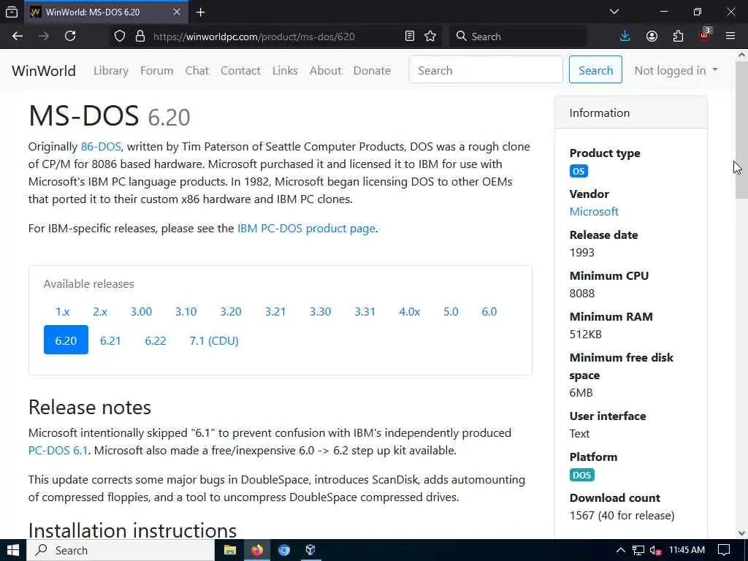Select the 3.00 release
This screenshot has width=748, height=561.
click(x=141, y=311)
